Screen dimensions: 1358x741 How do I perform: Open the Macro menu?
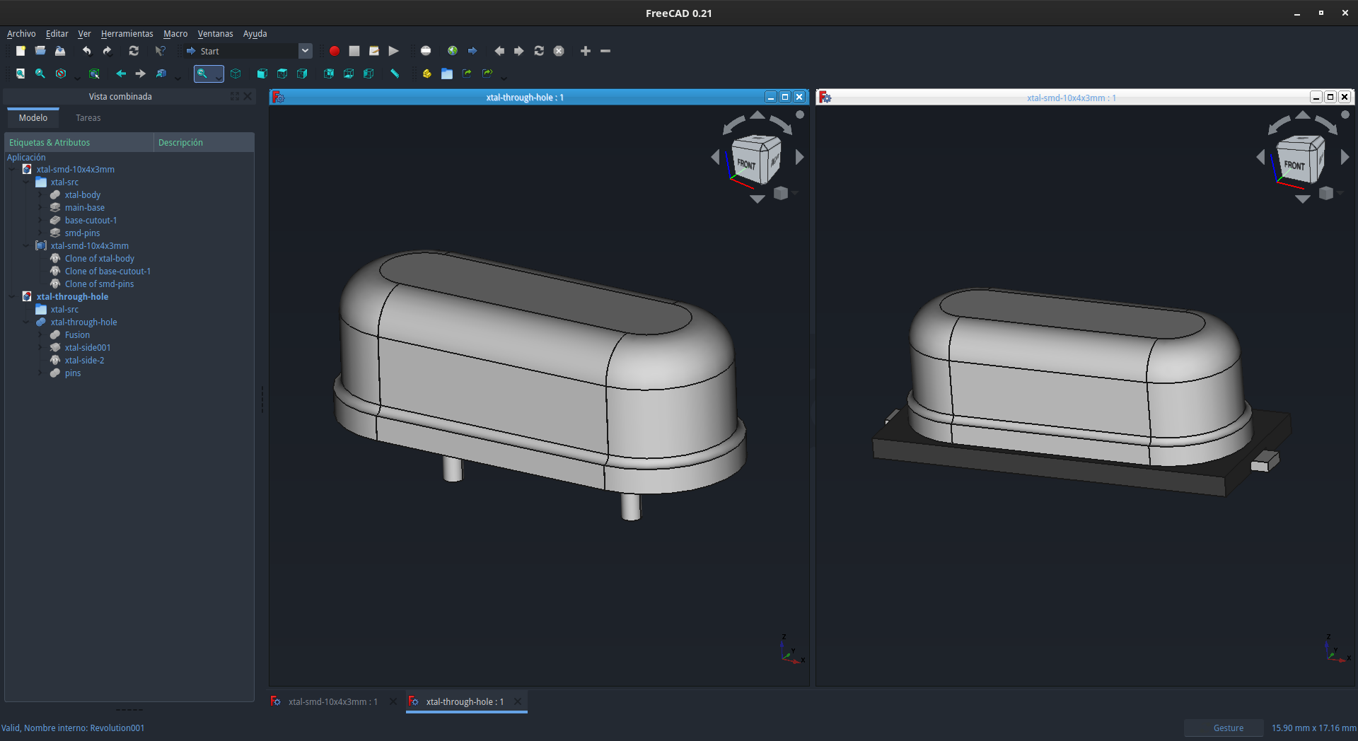click(175, 33)
